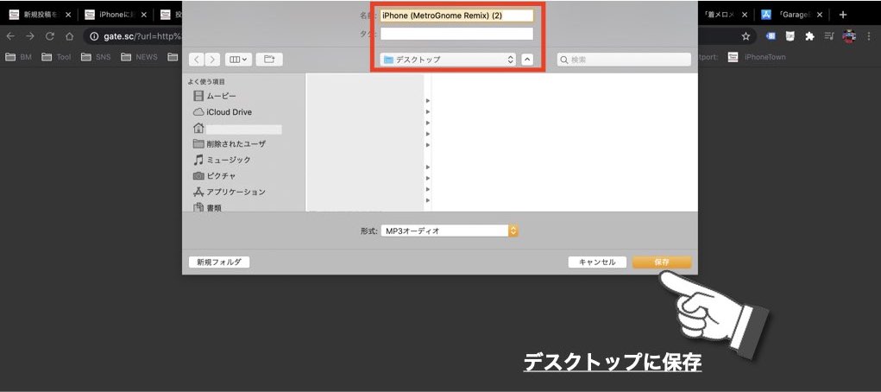The image size is (881, 392).
Task: Reload the page in the browser
Action: coord(49,36)
